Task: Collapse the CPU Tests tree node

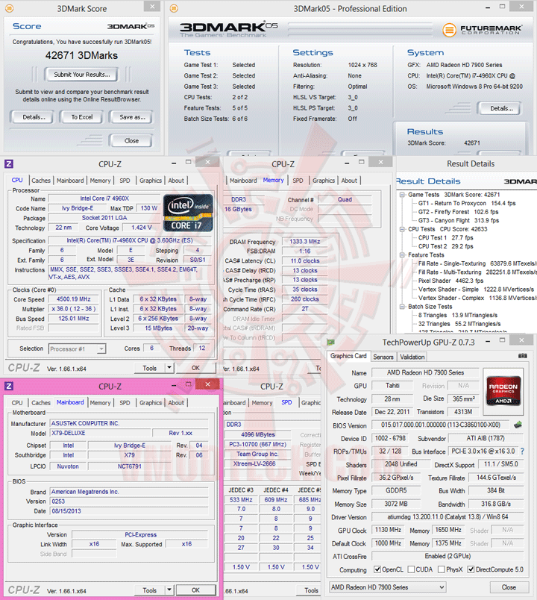Action: coord(402,229)
